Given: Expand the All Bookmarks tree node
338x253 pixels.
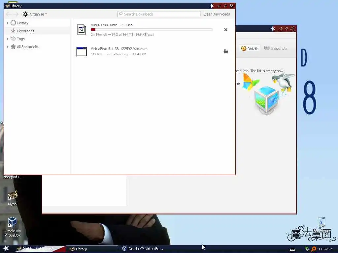Looking at the screenshot, I should tap(7, 47).
